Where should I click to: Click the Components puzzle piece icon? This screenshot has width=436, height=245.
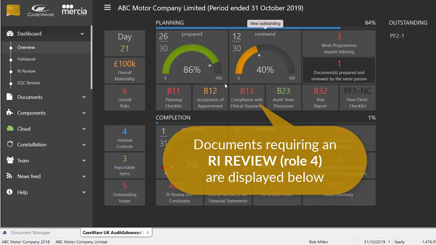(x=10, y=113)
